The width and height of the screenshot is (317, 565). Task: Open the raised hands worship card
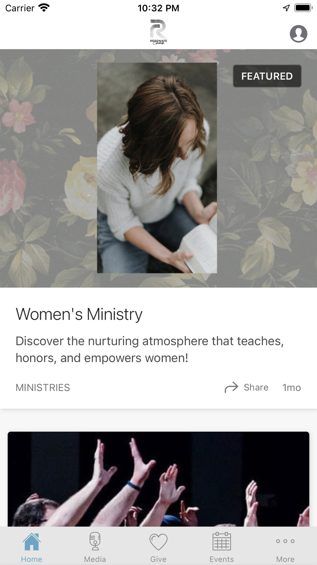(x=158, y=479)
